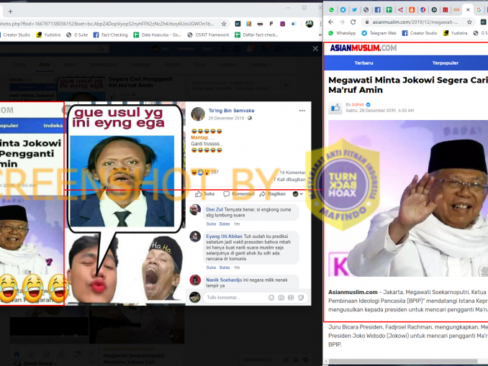Switch to WhatsApp tab in right window
Screen dimensions: 488x366
coord(332,10)
